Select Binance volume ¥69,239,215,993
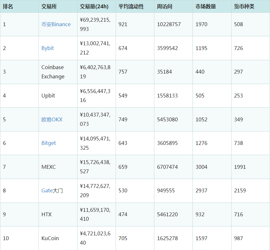Image resolution: width=270 pixels, height=250 pixels. [x=95, y=24]
